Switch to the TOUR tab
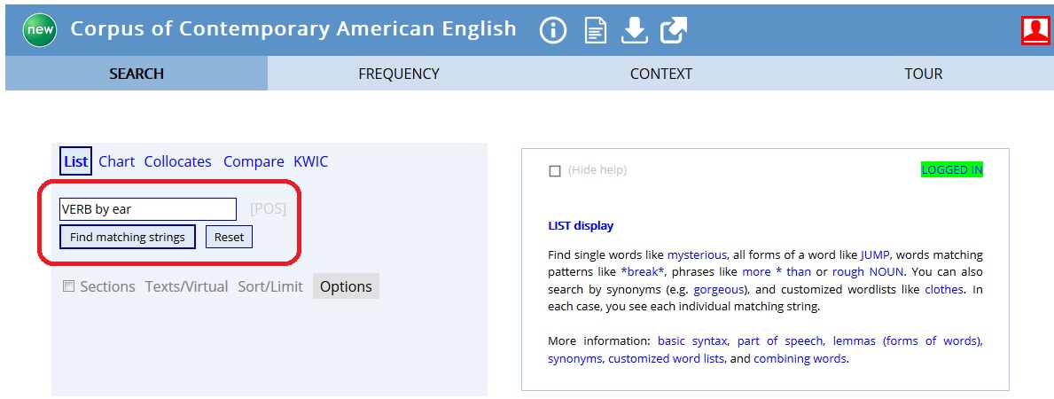Viewport: 1054px width, 399px height. 923,74
